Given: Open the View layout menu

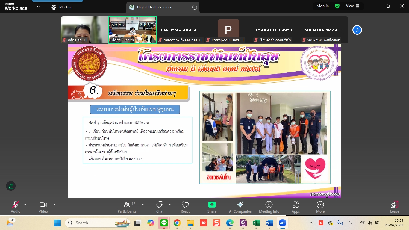Looking at the screenshot, I should tap(353, 6).
